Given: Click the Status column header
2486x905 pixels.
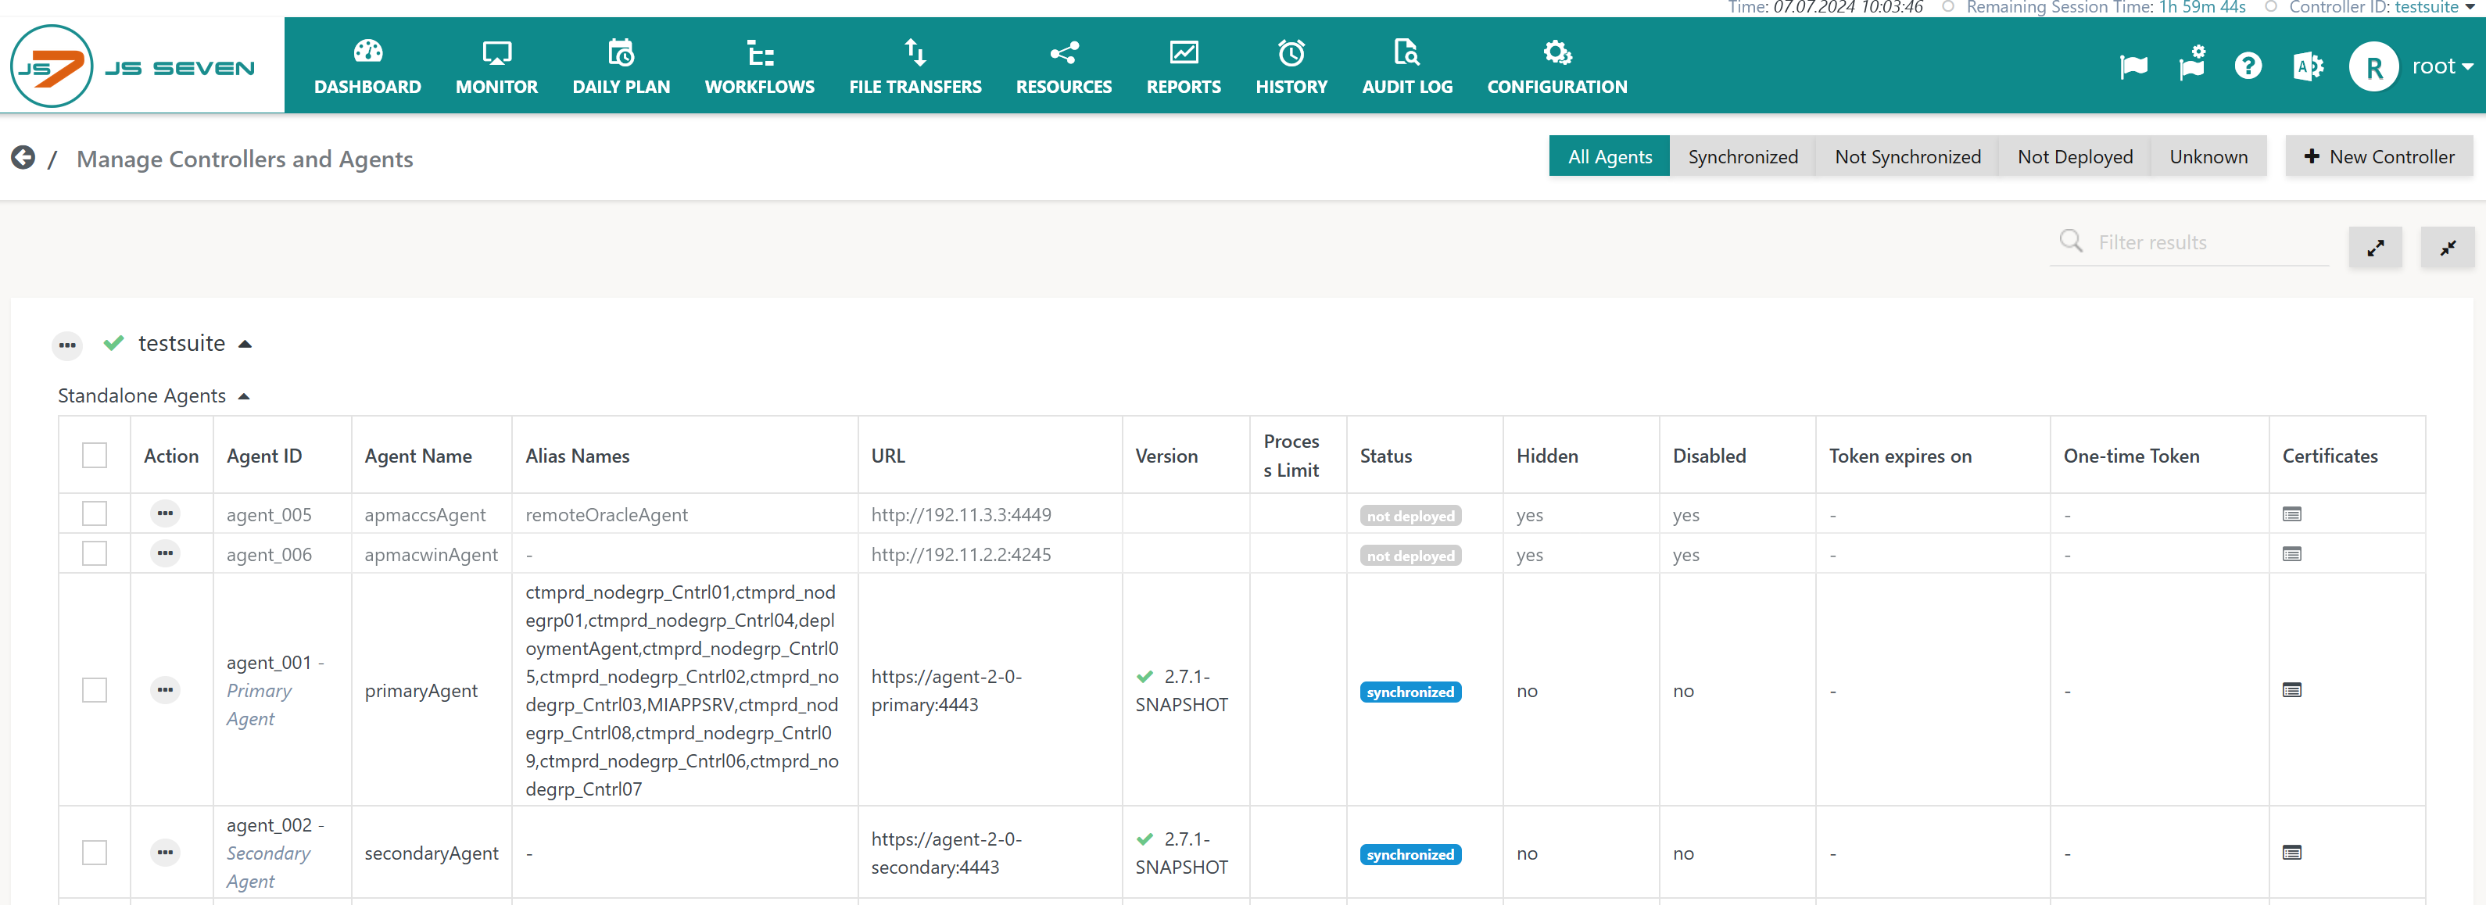Looking at the screenshot, I should click(x=1384, y=456).
